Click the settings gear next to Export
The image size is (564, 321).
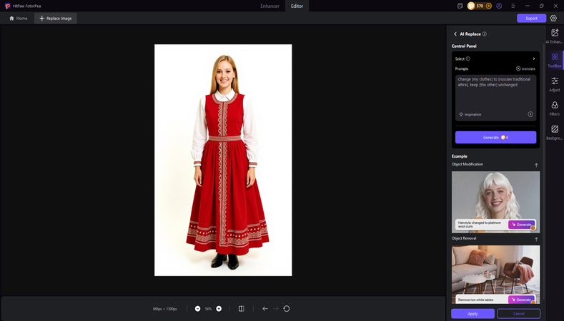coord(553,19)
